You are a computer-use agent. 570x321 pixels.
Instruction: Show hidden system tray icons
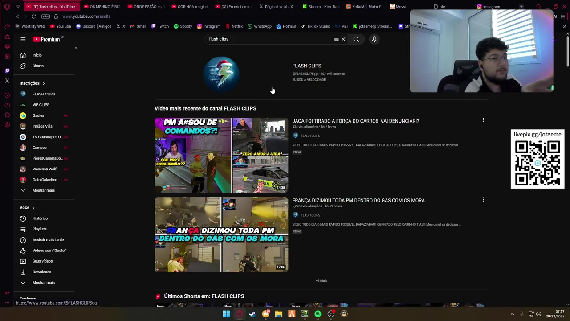[x=512, y=314]
